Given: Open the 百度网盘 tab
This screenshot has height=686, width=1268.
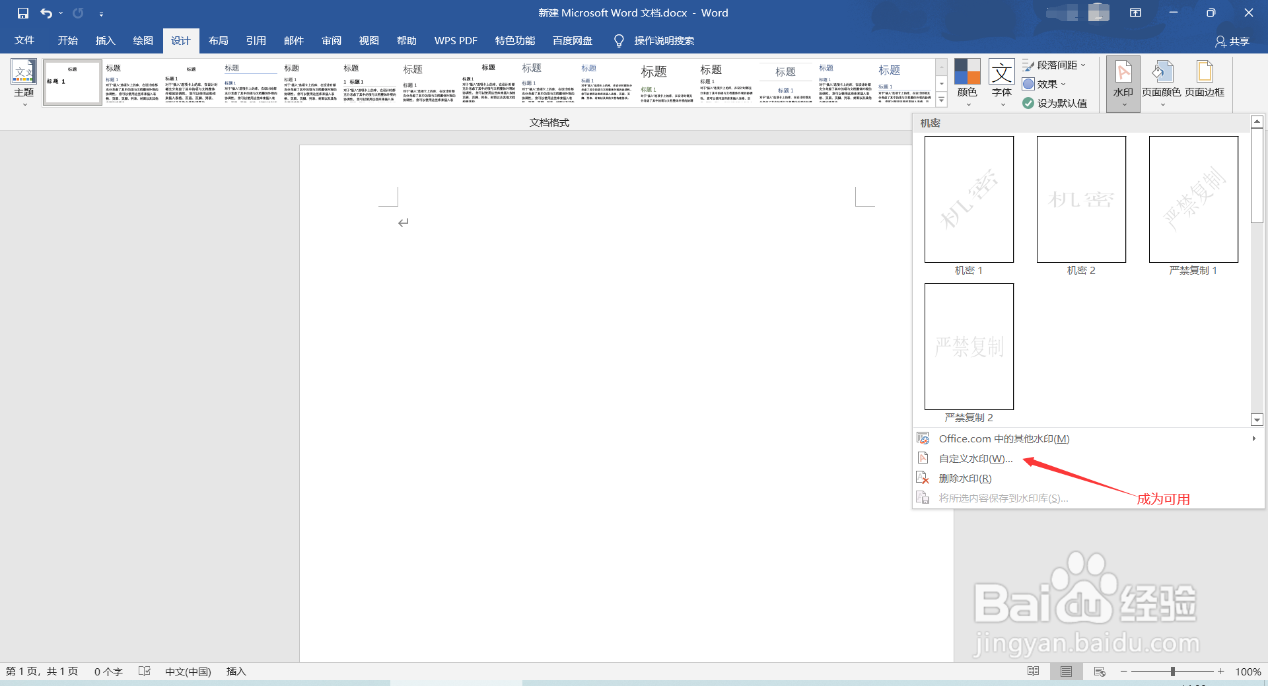Looking at the screenshot, I should coord(573,41).
